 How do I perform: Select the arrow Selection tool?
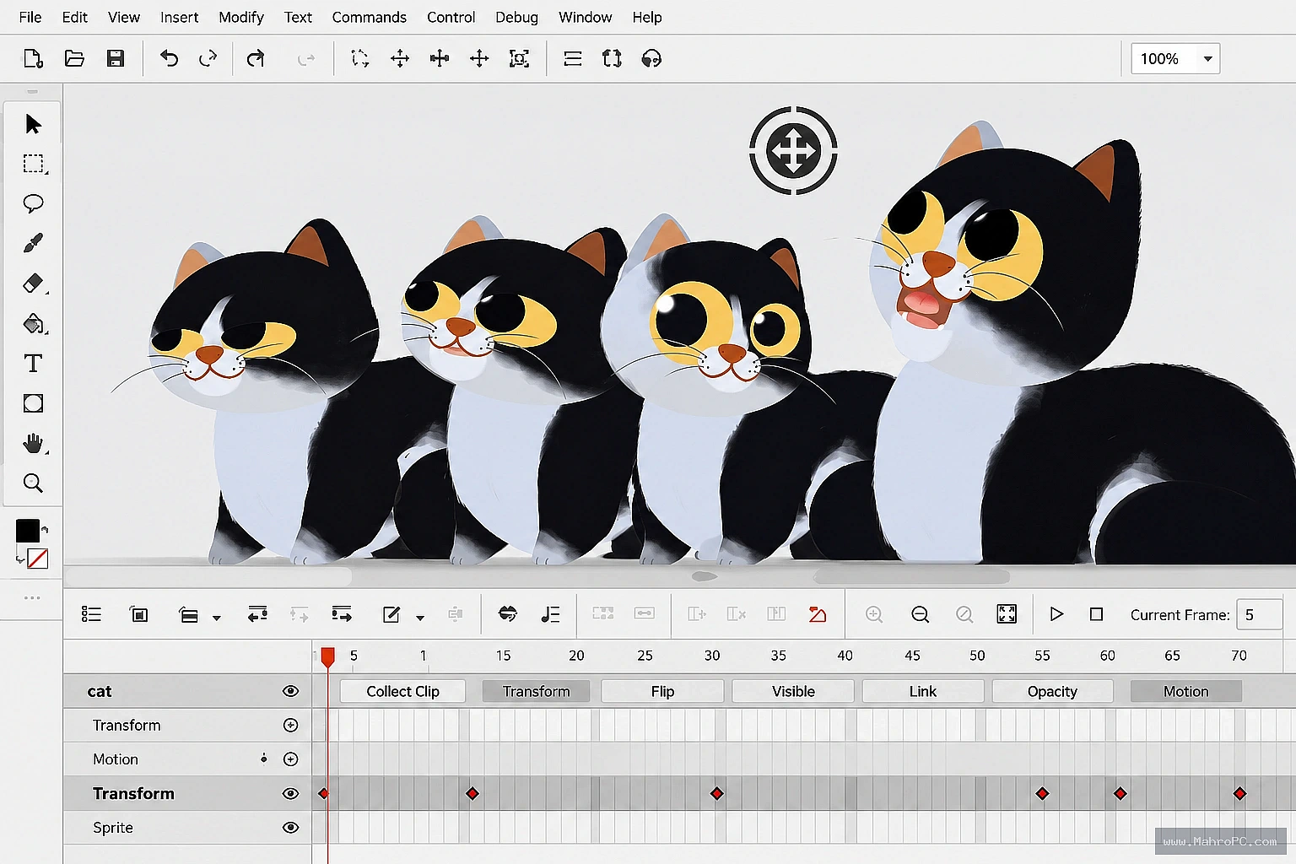33,124
